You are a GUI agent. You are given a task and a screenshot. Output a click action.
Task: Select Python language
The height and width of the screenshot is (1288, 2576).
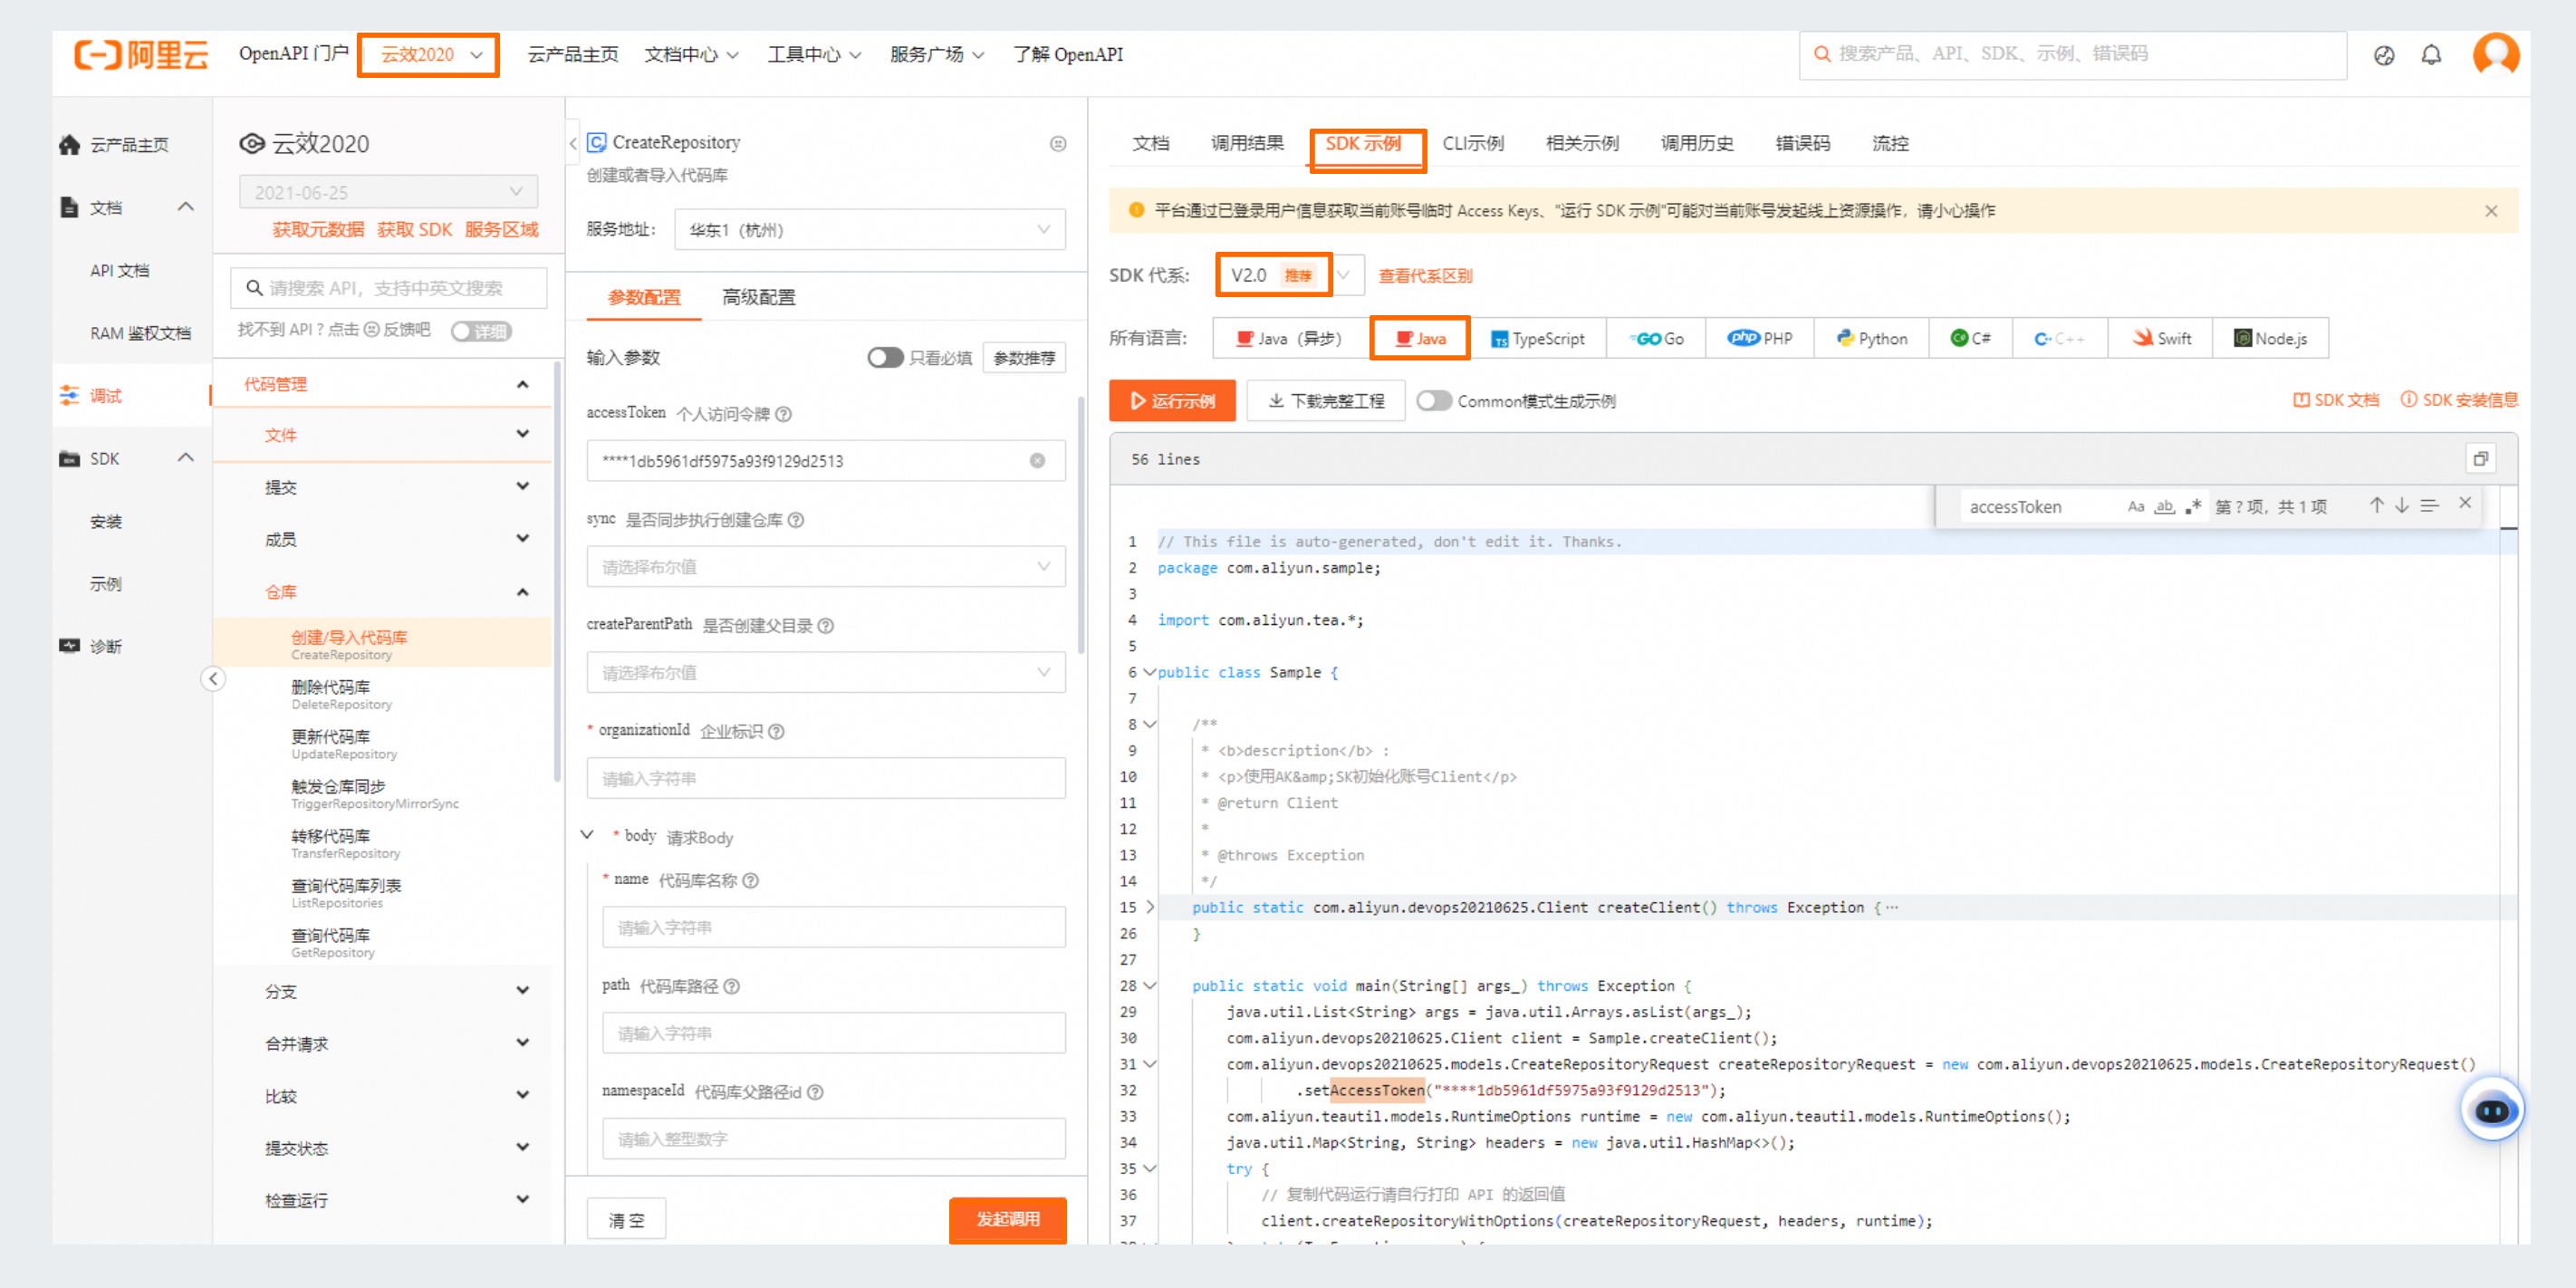point(1872,339)
